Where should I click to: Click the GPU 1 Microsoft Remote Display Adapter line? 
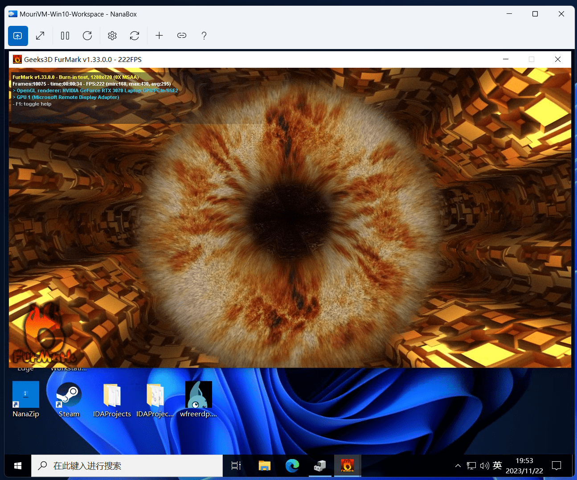(x=66, y=97)
